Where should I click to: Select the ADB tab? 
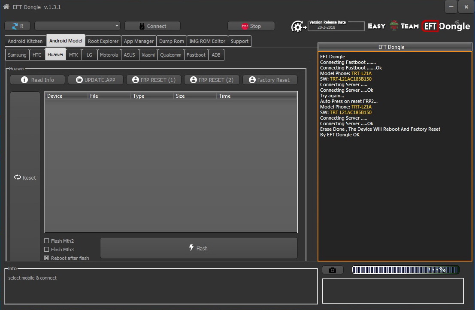coord(216,55)
